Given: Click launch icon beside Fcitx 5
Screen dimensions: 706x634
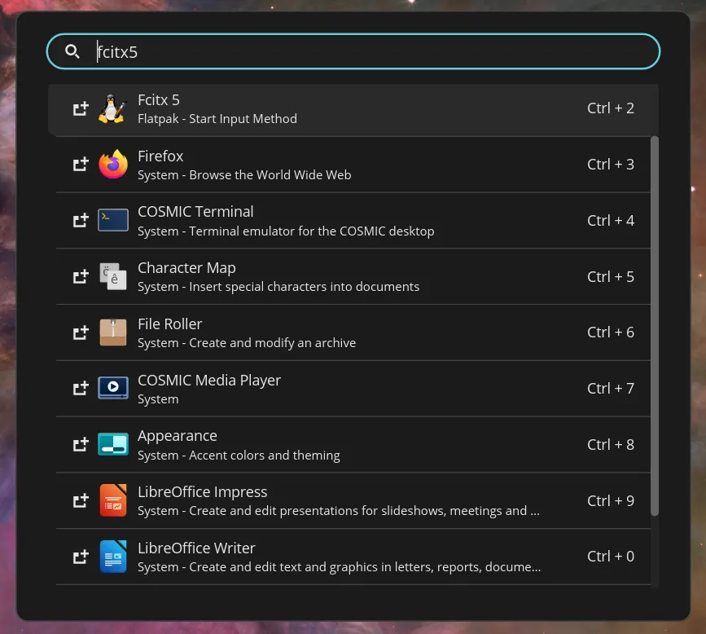Looking at the screenshot, I should coord(81,108).
